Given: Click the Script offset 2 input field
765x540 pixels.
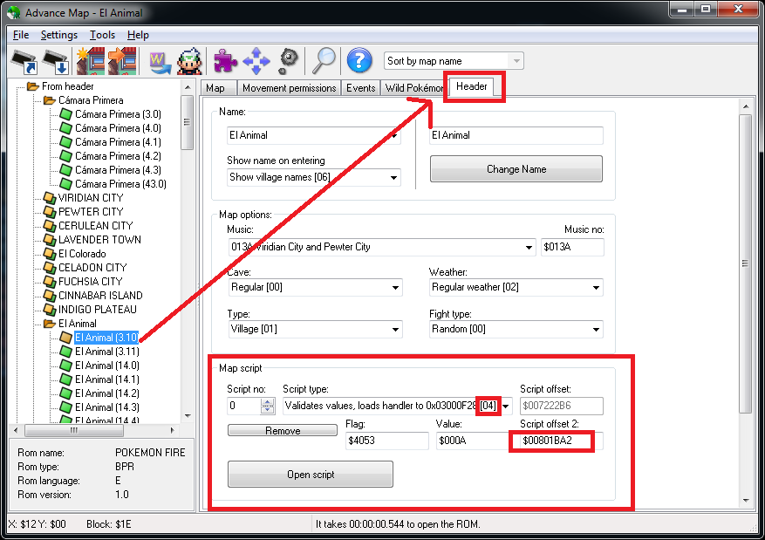Looking at the screenshot, I should coord(558,441).
